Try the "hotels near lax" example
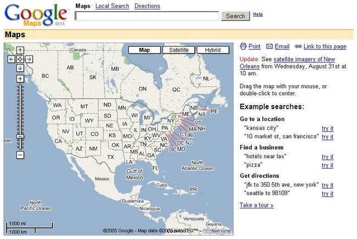Screen dimensions: 357x239 327,157
